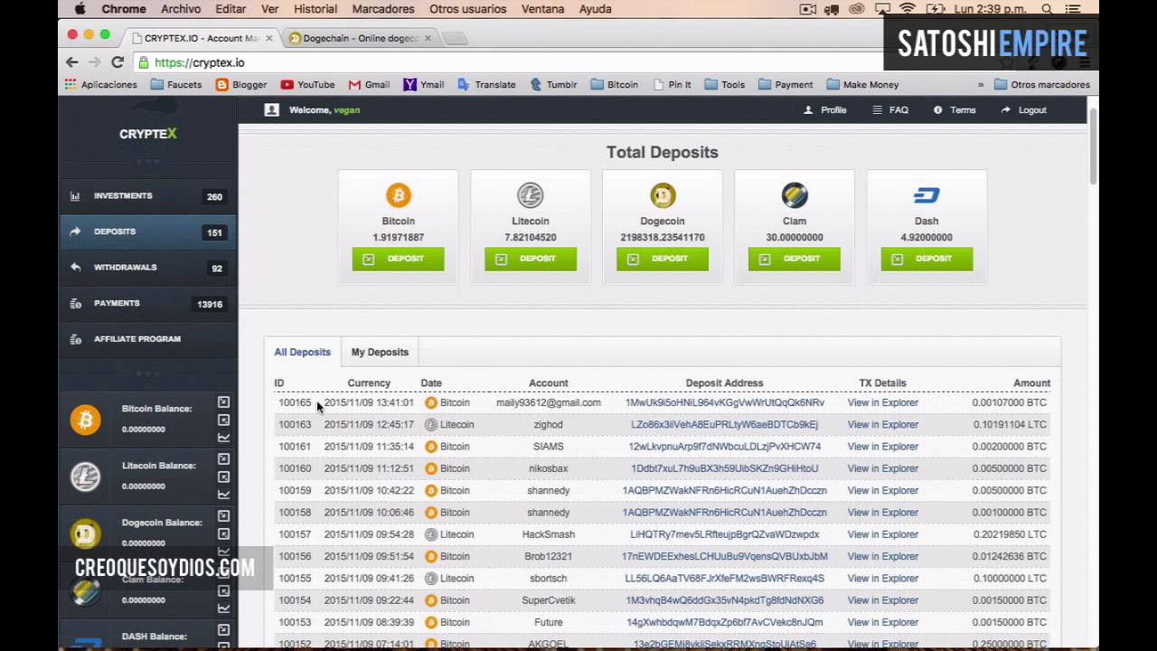Screen dimensions: 1157x651
Task: View in Explorer for deposit 100157
Action: tap(883, 534)
